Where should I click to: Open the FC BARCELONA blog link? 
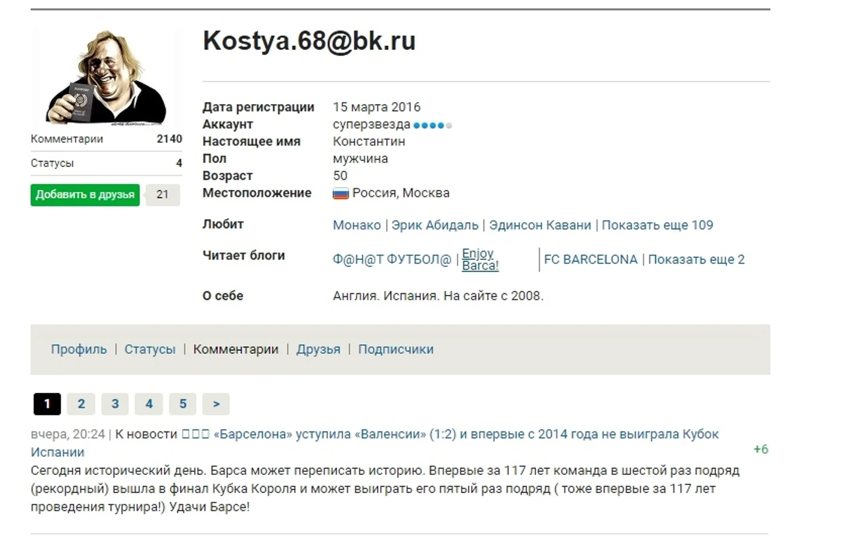(591, 259)
